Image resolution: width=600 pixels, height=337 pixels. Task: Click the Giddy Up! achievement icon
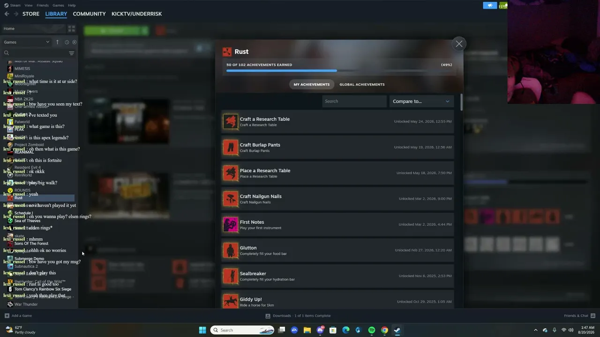[x=230, y=301]
